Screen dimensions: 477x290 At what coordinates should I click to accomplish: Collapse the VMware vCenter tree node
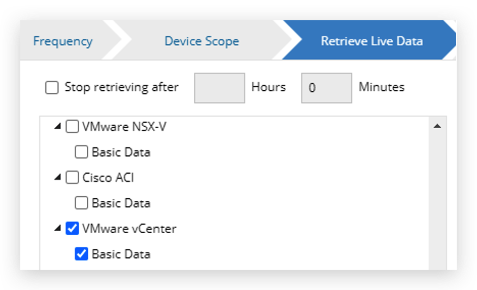(x=58, y=229)
